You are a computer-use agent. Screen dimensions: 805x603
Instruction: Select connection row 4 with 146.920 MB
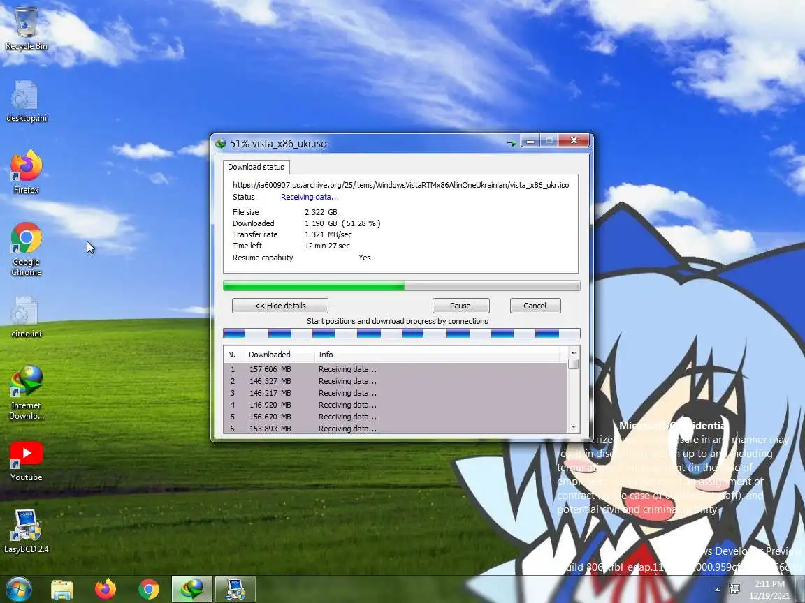pyautogui.click(x=396, y=405)
